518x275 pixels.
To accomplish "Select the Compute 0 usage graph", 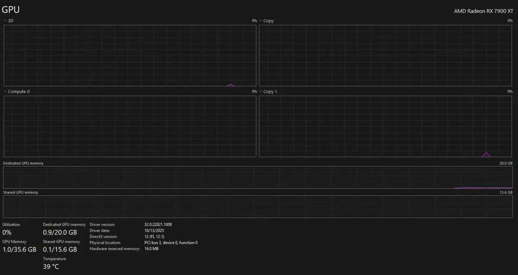I will click(129, 126).
